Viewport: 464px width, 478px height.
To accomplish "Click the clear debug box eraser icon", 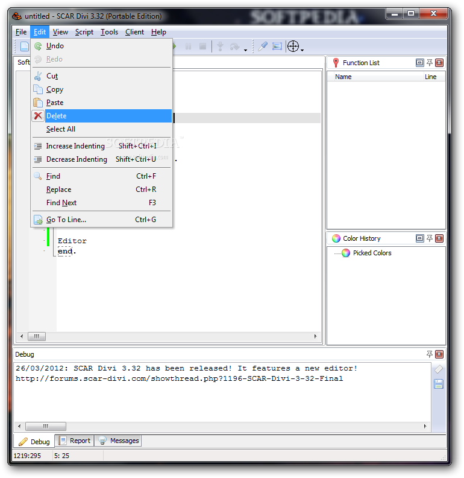I will coord(439,369).
